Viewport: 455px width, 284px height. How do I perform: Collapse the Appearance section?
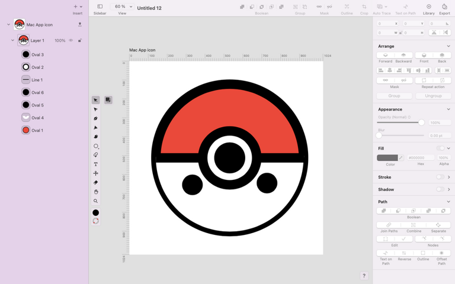448,109
